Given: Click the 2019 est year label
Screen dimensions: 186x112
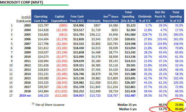Looking at the screenshot, I should pyautogui.click(x=25, y=96).
